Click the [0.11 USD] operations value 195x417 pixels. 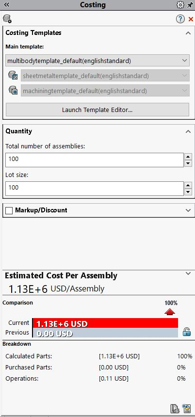point(114,378)
